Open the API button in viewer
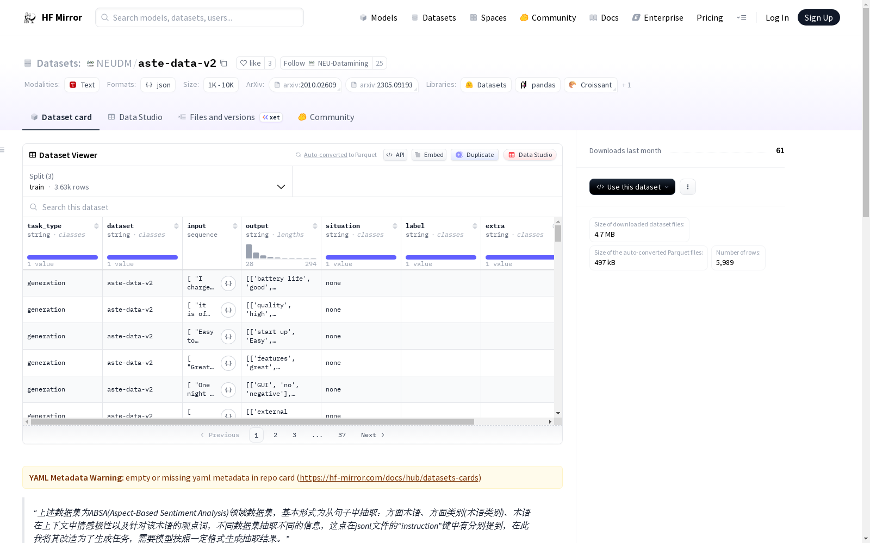Screen dimensions: 870x543 pos(395,155)
